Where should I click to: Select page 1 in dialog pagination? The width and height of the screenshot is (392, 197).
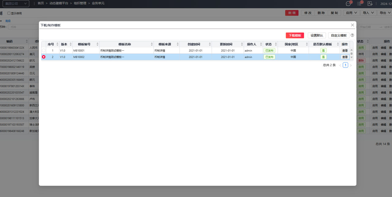[x=345, y=65]
